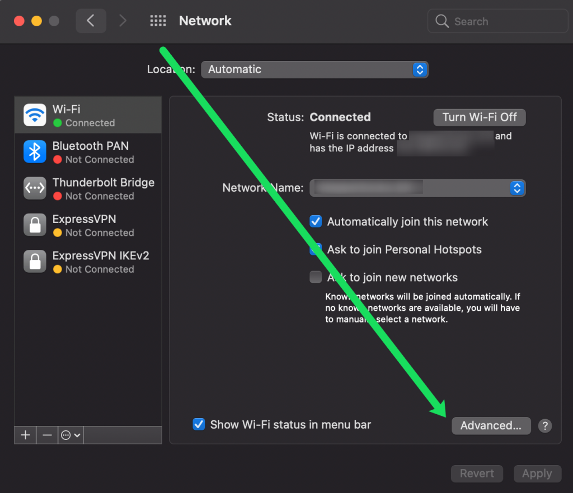Image resolution: width=573 pixels, height=493 pixels.
Task: Remove a service using the minus icon
Action: 48,435
